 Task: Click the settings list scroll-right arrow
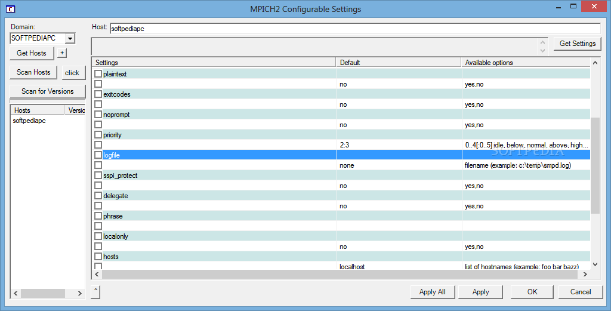pyautogui.click(x=585, y=275)
